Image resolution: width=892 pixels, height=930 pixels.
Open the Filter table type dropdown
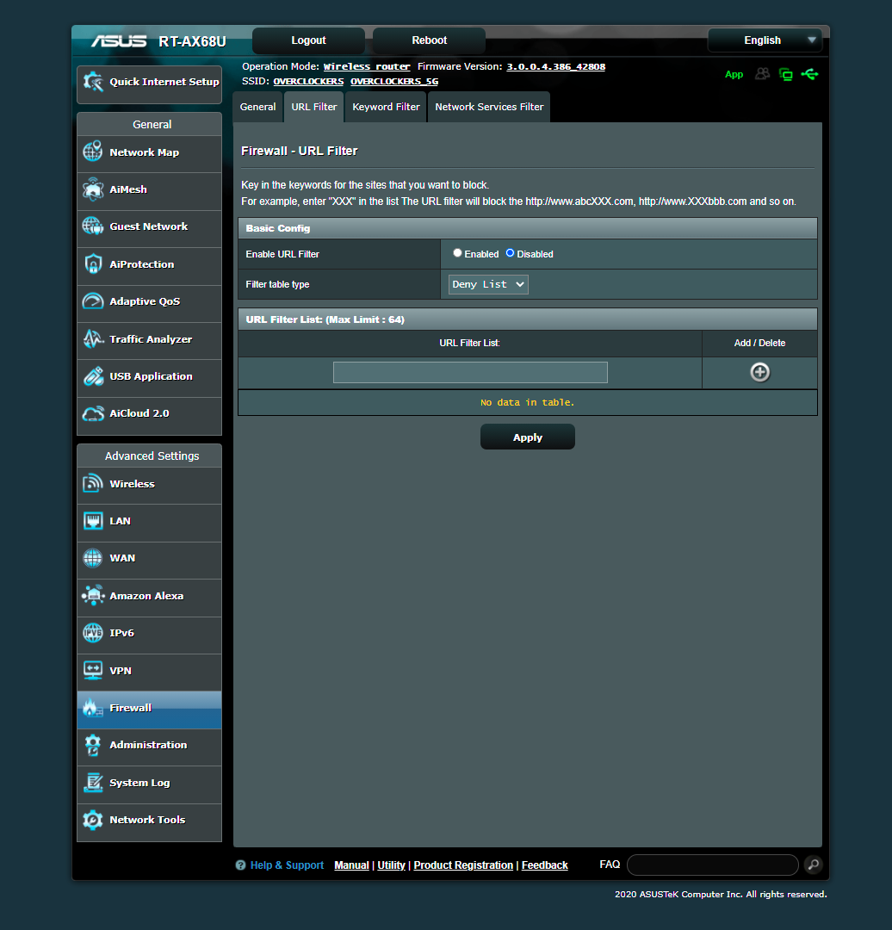tap(488, 284)
